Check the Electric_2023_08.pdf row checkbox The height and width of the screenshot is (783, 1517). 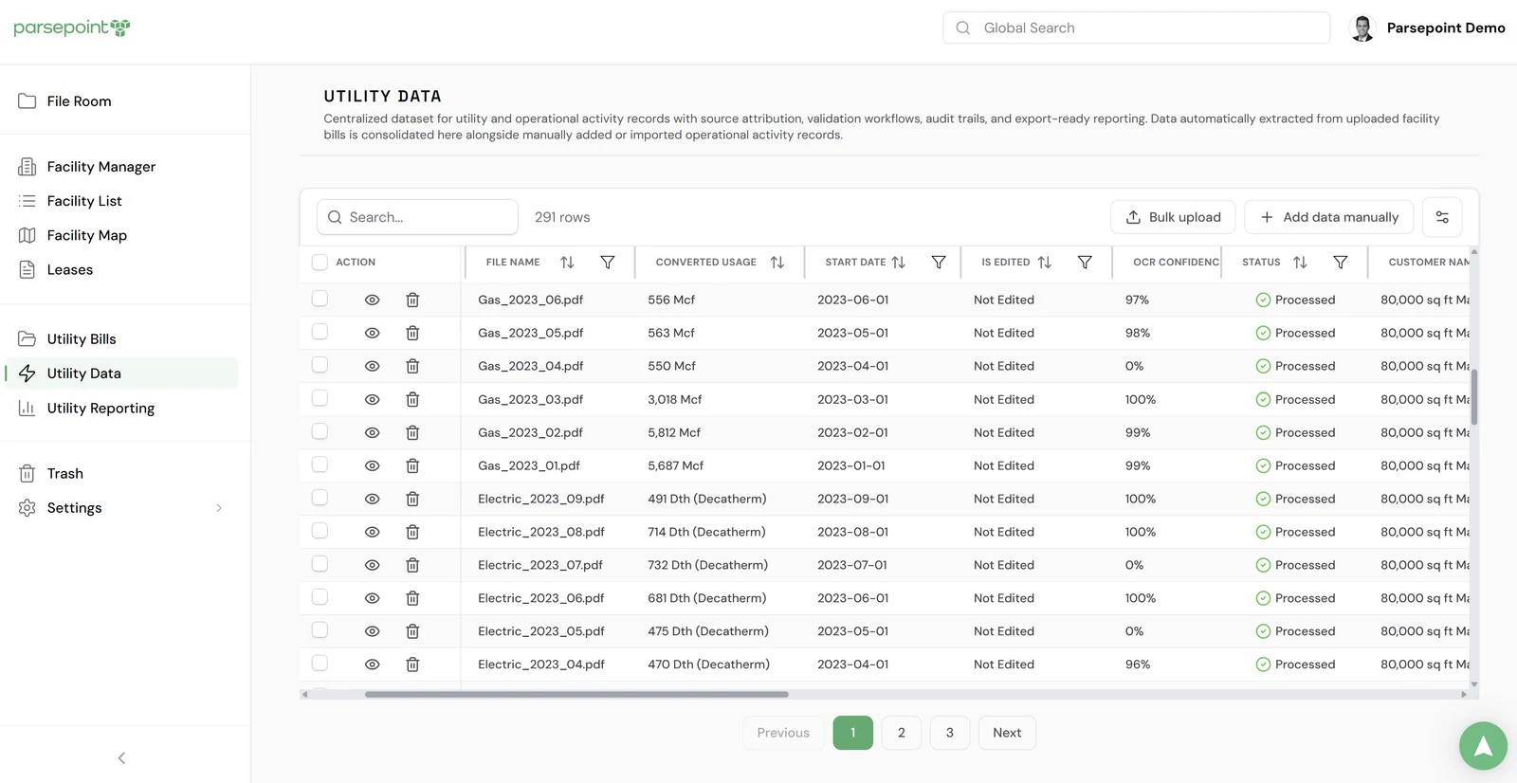pyautogui.click(x=320, y=531)
